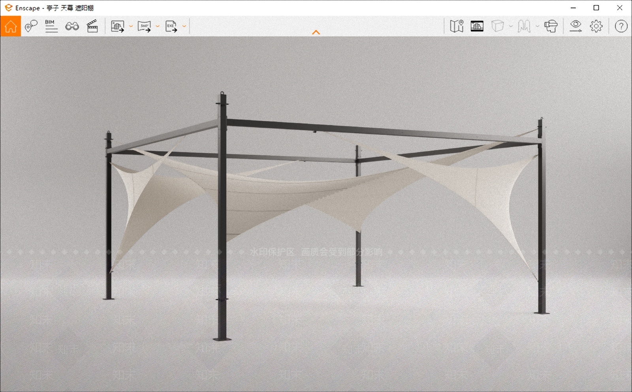The height and width of the screenshot is (392, 632).
Task: Click the orange Home button
Action: coord(11,26)
